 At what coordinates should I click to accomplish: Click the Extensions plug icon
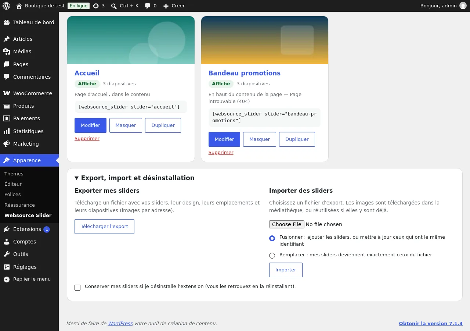[7, 229]
